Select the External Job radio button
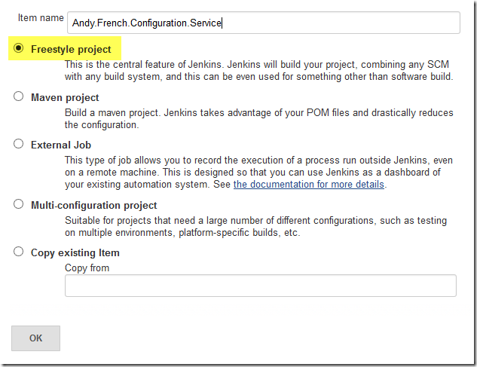 (19, 145)
